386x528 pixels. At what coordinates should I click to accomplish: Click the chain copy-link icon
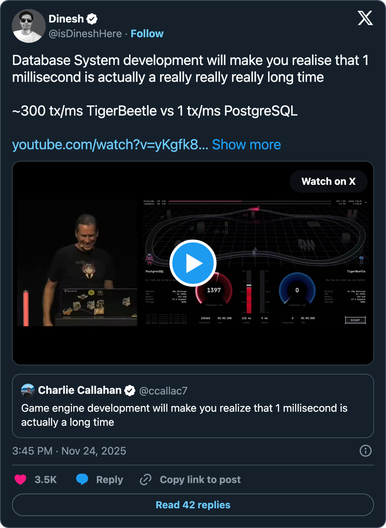(146, 480)
